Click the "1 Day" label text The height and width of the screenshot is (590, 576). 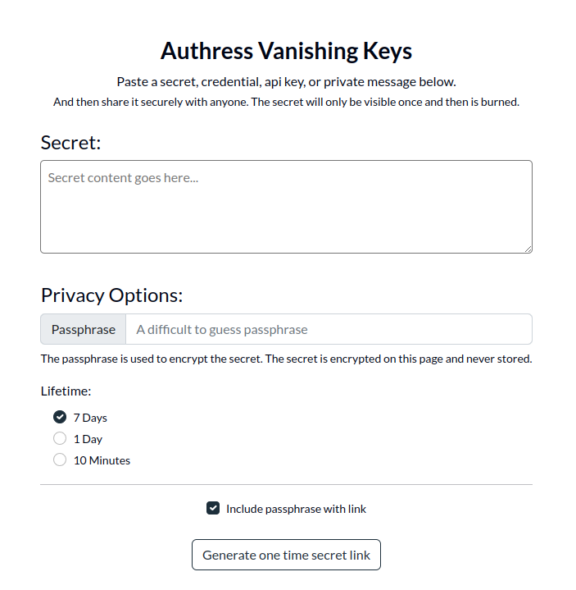click(88, 439)
